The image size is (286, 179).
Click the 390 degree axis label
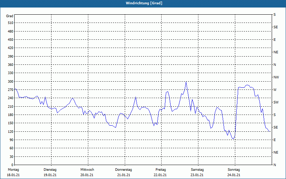coord(10,57)
